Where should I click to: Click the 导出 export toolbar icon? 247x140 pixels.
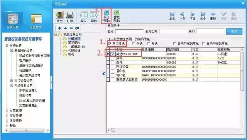pos(93,17)
